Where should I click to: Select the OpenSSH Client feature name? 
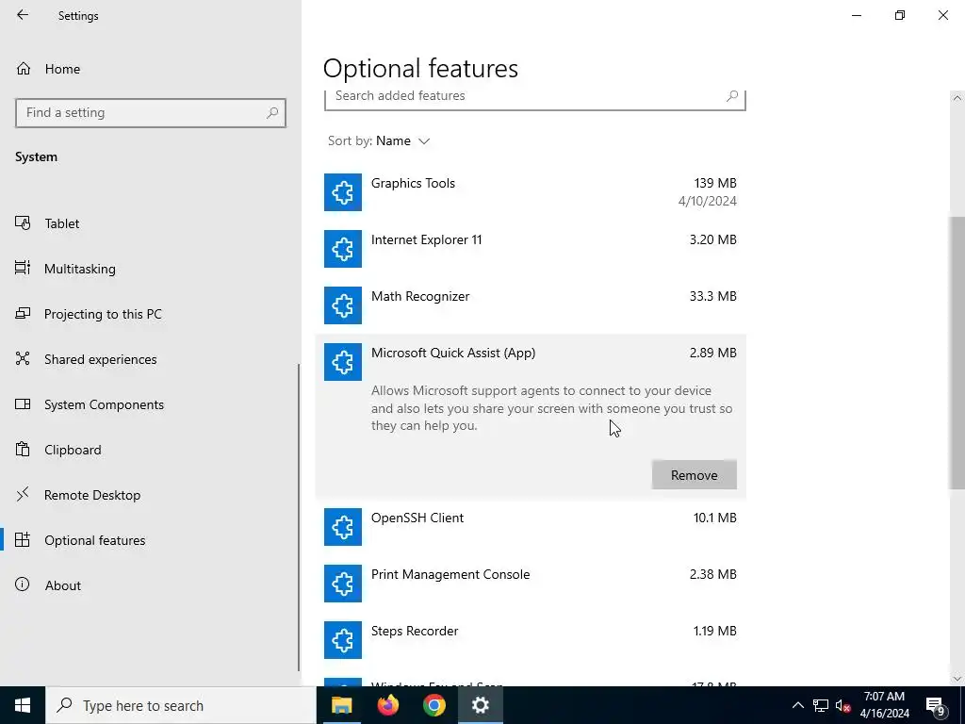(x=417, y=518)
